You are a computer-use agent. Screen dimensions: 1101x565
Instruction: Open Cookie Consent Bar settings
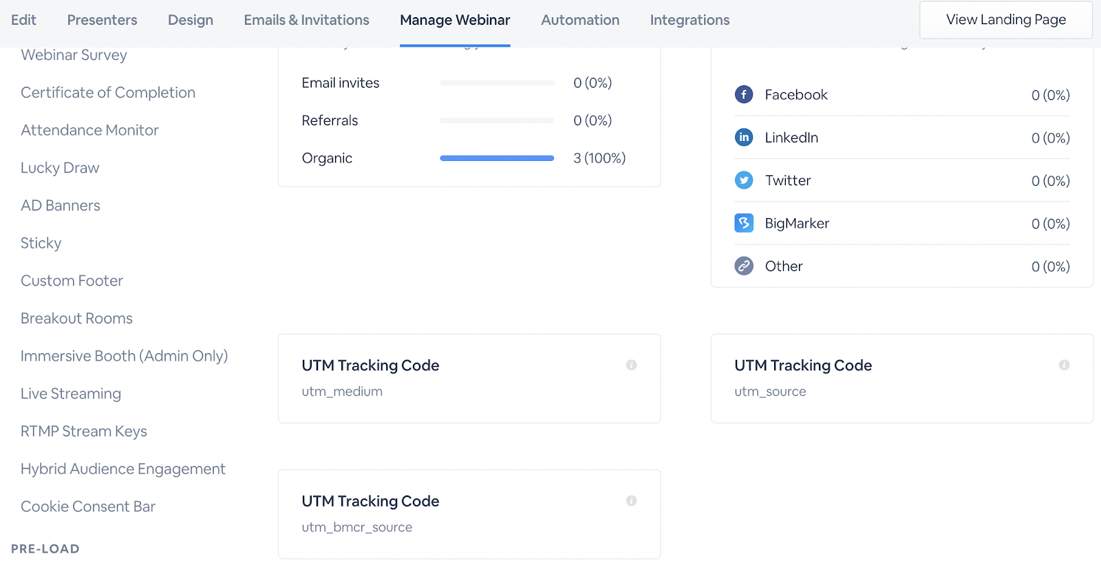point(88,507)
